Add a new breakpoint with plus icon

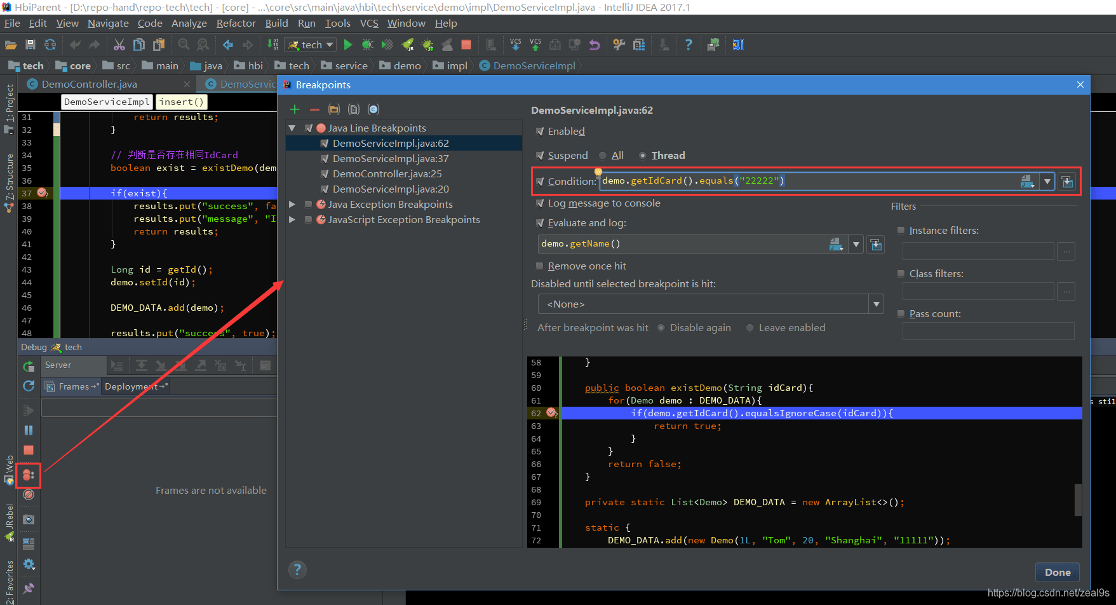[x=295, y=109]
